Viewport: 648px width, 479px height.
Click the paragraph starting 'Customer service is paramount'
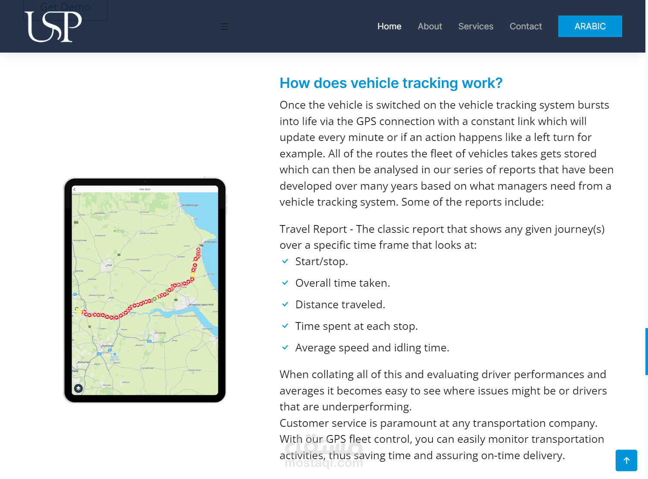pos(442,439)
